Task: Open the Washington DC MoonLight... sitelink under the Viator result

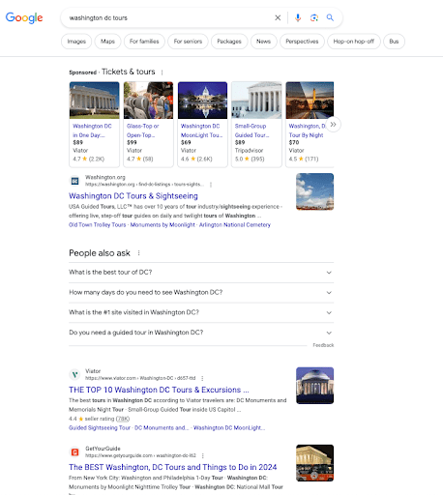Action: click(229, 427)
